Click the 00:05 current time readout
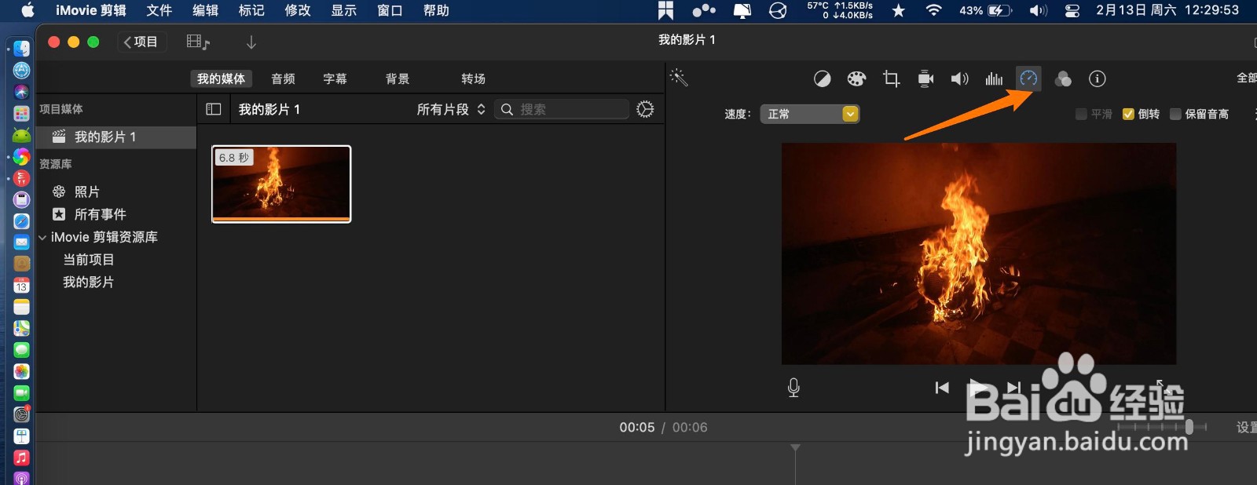 tap(636, 428)
